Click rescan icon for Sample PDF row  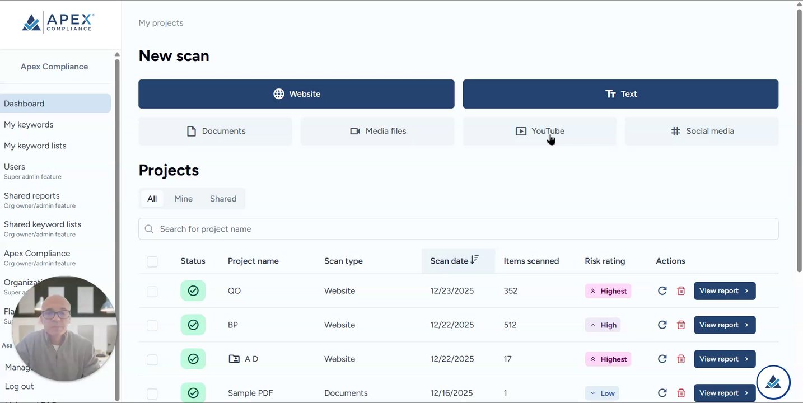[662, 393]
